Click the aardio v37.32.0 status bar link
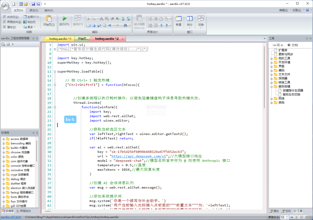 pyautogui.click(x=11, y=217)
